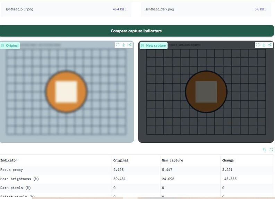Sort by the Original column header
The width and height of the screenshot is (275, 199).
(121, 160)
